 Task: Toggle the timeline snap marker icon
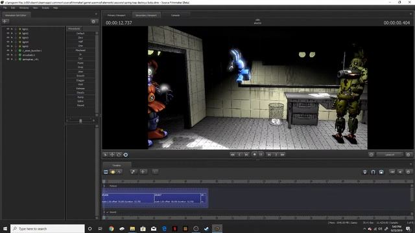point(365,172)
